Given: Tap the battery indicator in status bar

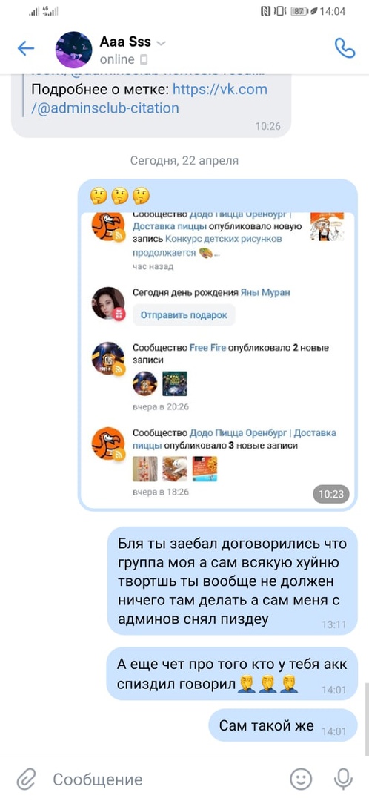Looking at the screenshot, I should [x=299, y=10].
